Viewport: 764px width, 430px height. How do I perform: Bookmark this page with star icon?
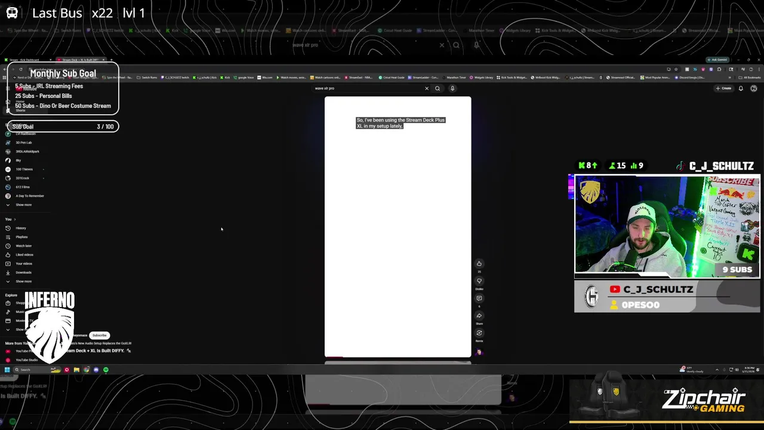click(676, 69)
